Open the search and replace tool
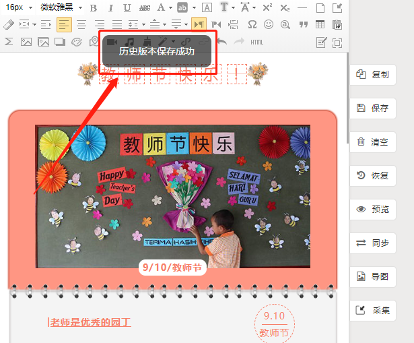 [x=285, y=25]
